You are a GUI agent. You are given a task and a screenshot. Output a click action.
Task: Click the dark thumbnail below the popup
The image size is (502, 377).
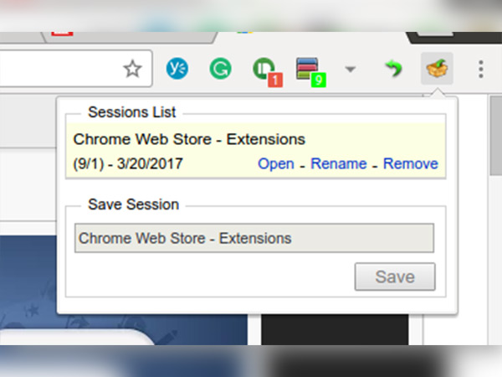(335, 331)
